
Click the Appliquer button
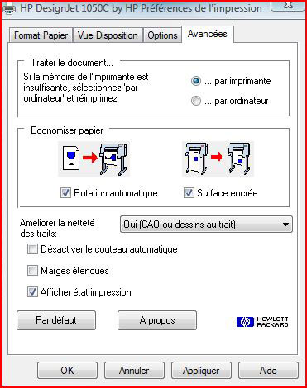(201, 371)
